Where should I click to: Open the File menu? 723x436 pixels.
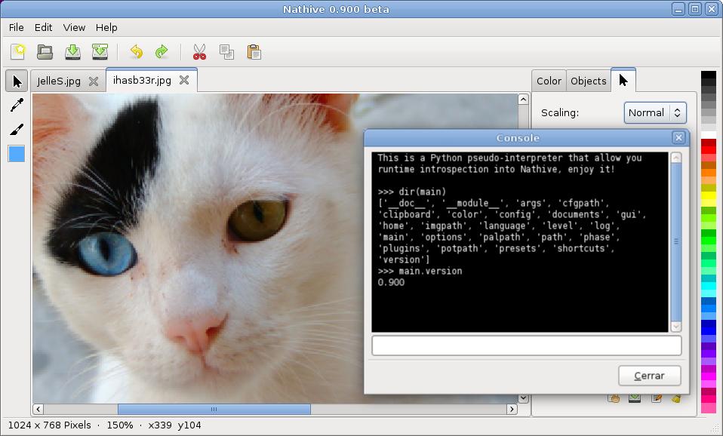pos(16,28)
